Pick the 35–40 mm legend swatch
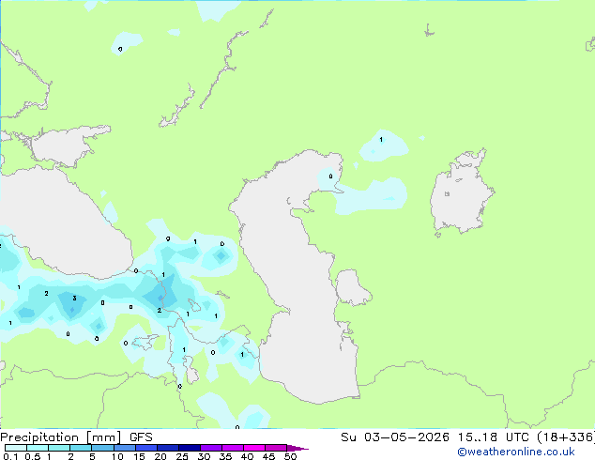This screenshot has width=595, height=460. point(232,448)
